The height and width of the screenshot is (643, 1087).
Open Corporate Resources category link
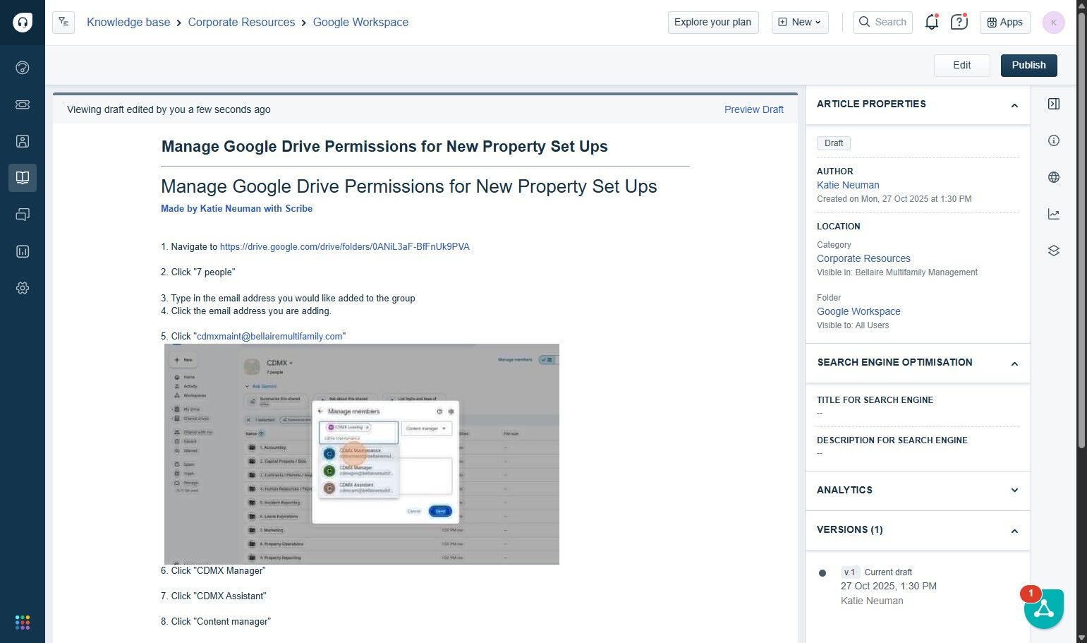(x=863, y=258)
